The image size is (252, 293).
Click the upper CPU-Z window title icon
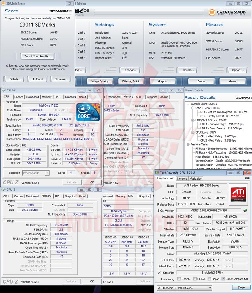pos(3,90)
